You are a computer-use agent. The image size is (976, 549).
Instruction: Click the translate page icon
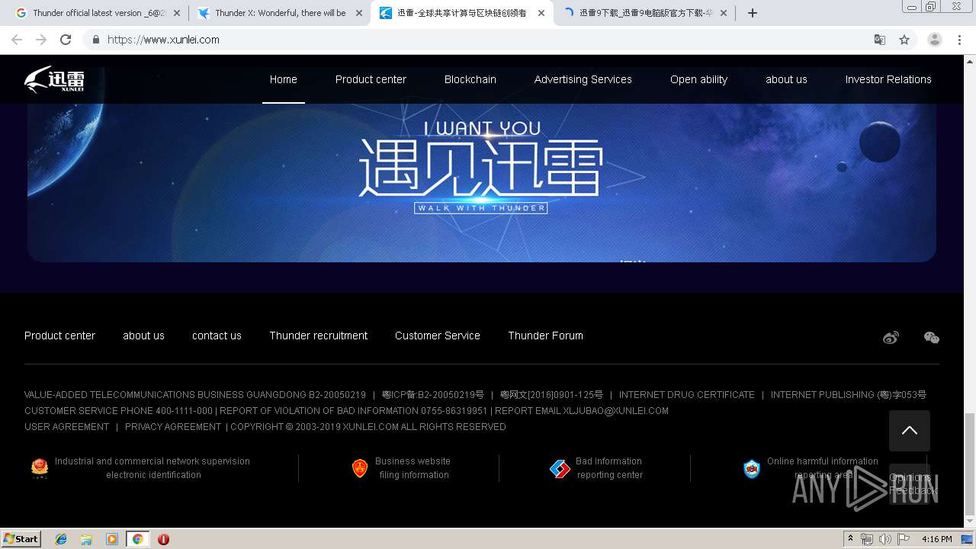(x=879, y=40)
